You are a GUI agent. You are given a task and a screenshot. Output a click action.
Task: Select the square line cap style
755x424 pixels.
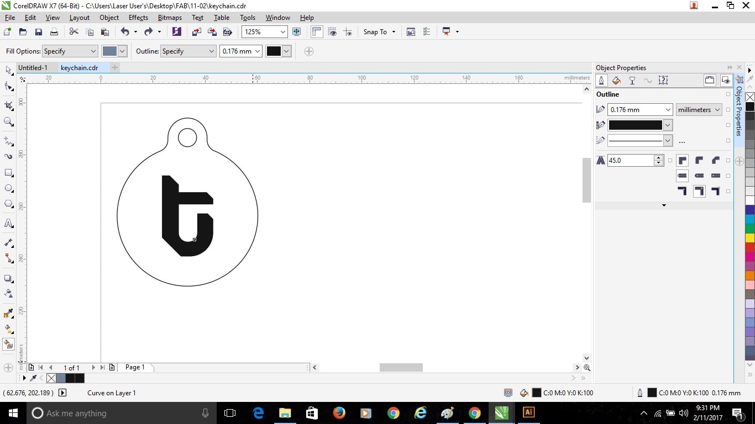pyautogui.click(x=683, y=176)
